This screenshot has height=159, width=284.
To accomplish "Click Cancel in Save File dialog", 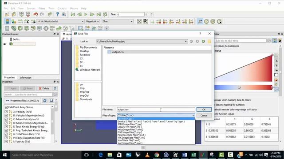I will coord(204,116).
